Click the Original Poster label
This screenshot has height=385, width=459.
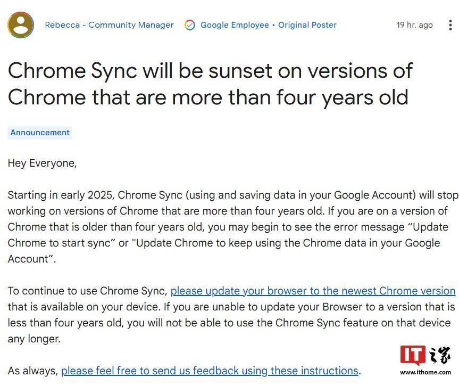pos(307,25)
